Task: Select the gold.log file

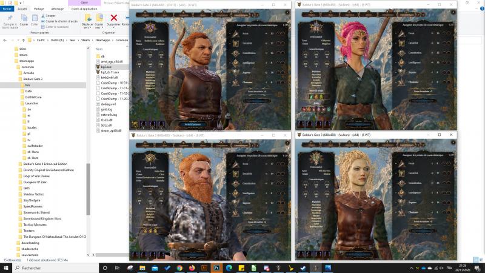Action: click(x=107, y=109)
